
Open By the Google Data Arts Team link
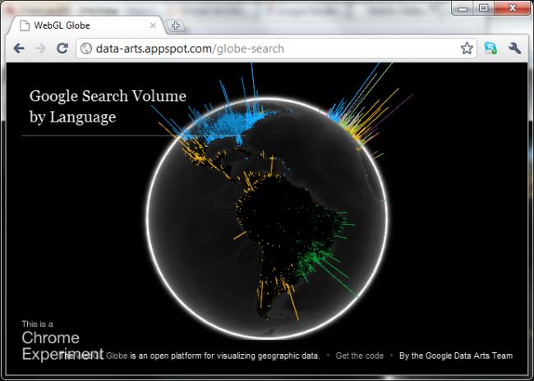click(456, 356)
